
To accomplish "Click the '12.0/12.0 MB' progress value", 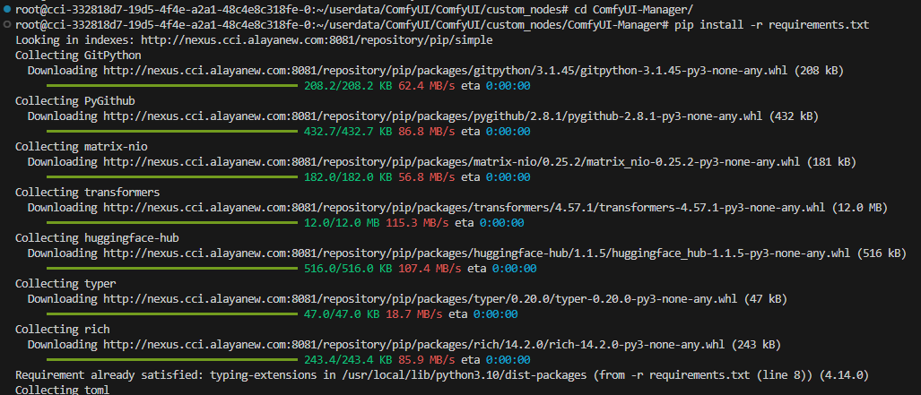I will click(x=342, y=223).
